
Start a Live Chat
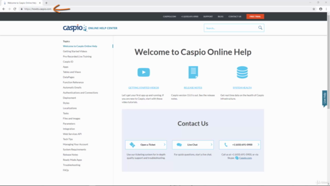(x=193, y=145)
